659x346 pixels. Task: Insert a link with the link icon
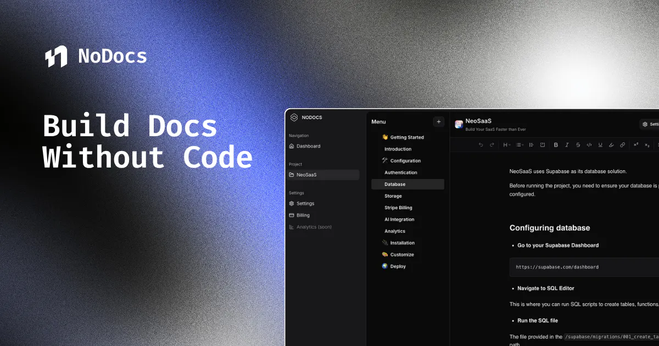622,145
